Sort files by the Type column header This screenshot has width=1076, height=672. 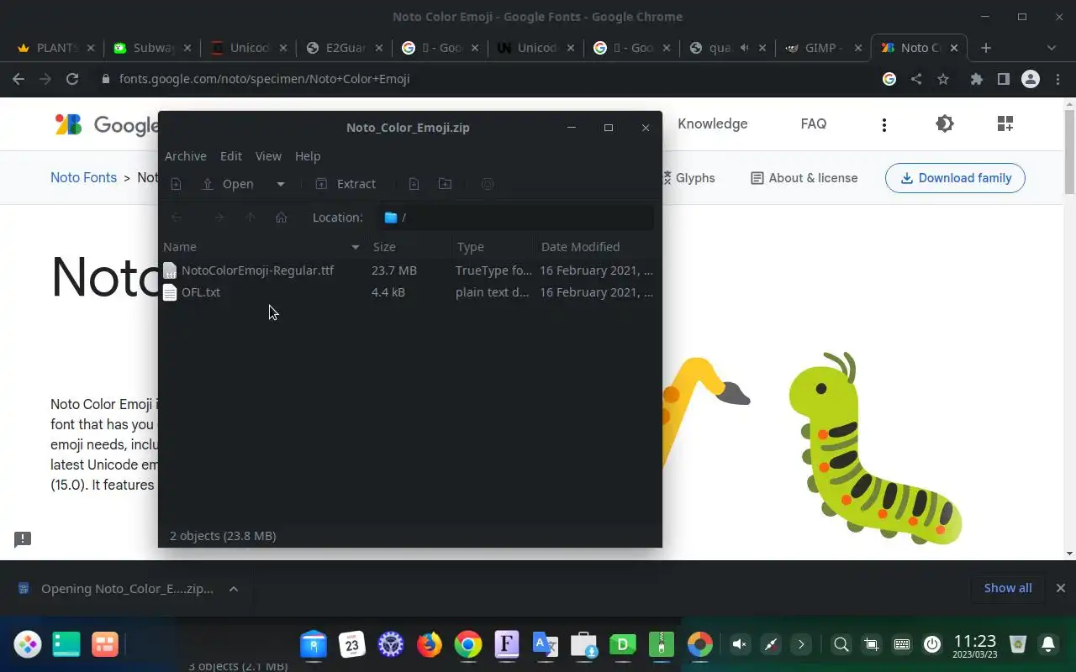(493, 247)
